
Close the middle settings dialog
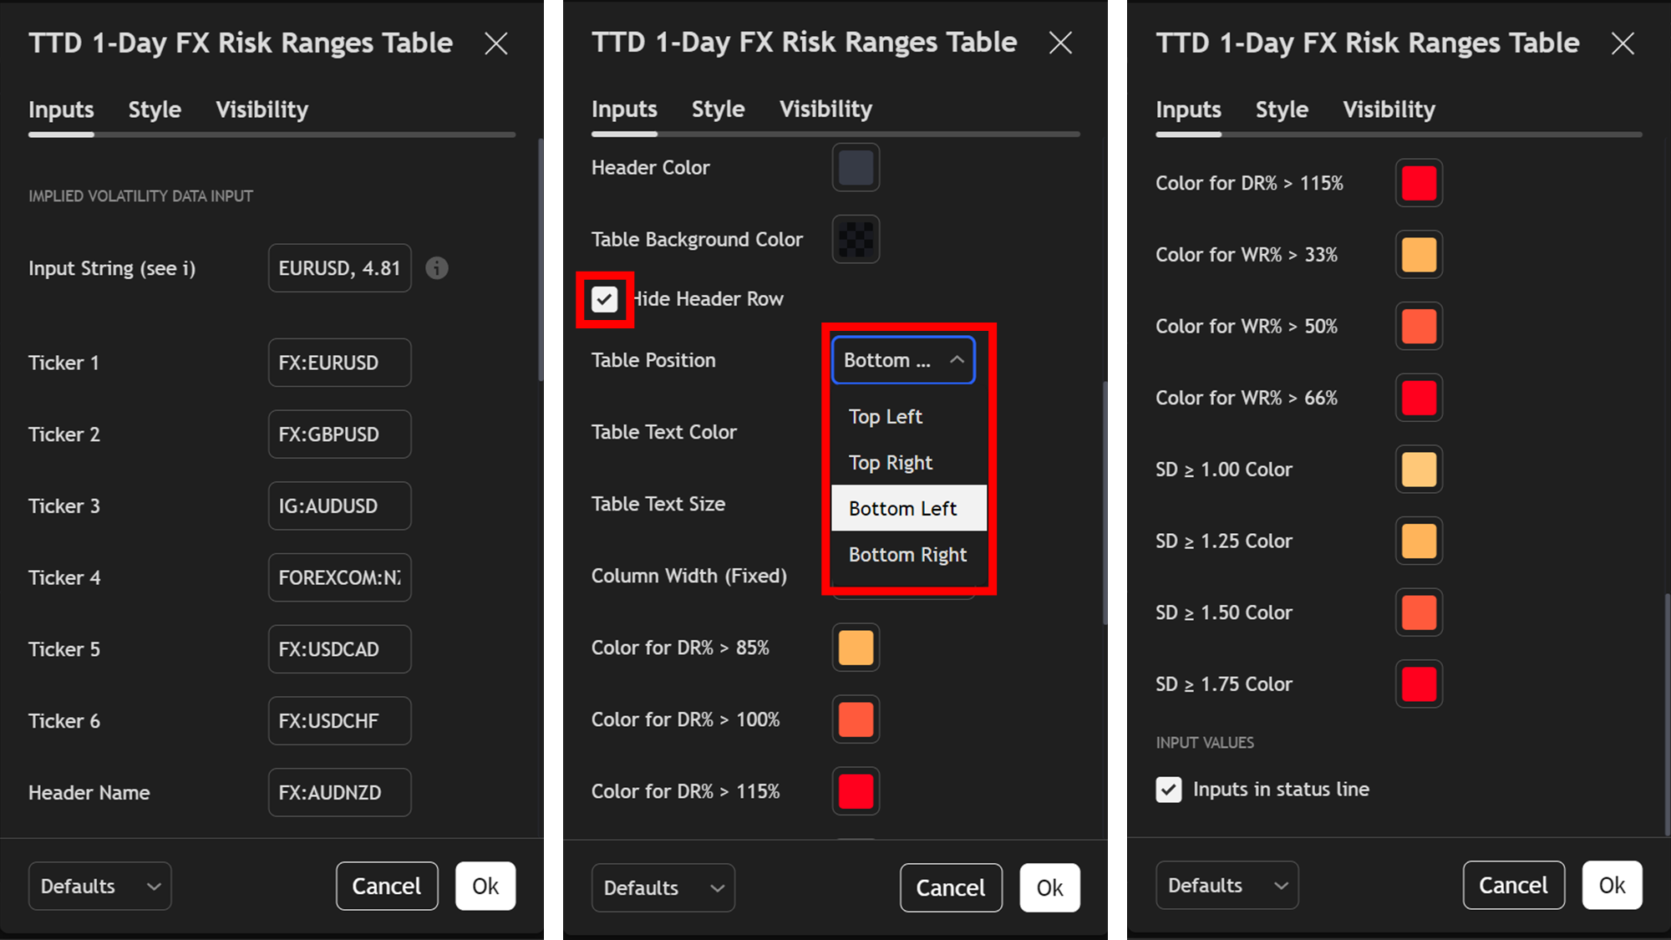[x=1060, y=43]
